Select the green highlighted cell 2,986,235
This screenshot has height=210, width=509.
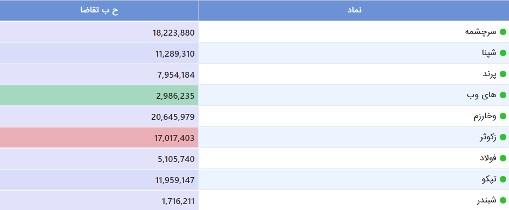point(99,96)
